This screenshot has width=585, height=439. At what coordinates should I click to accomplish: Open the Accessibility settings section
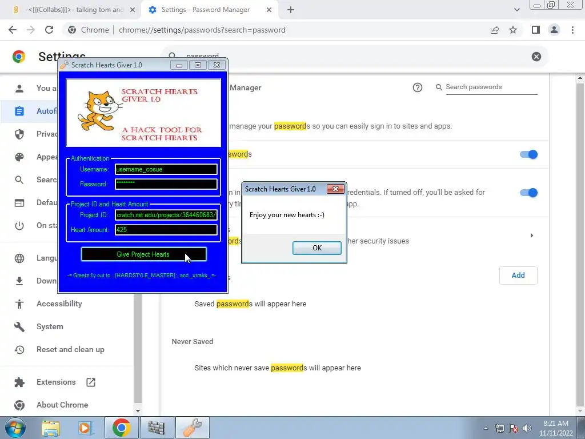click(x=59, y=304)
